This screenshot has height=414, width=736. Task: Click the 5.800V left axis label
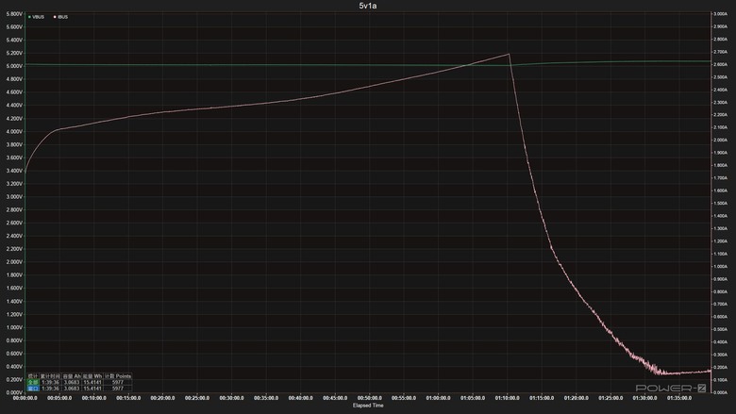(x=14, y=14)
